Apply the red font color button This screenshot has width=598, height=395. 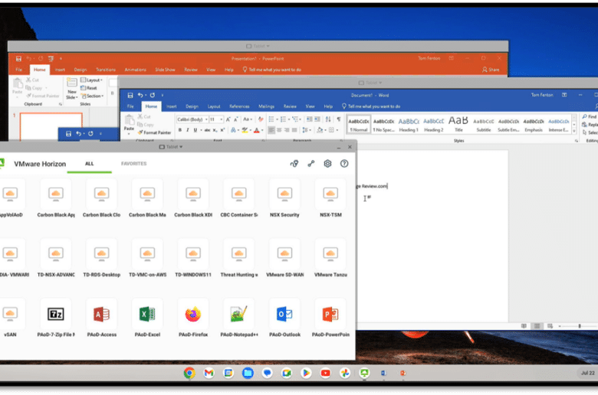[x=257, y=130]
